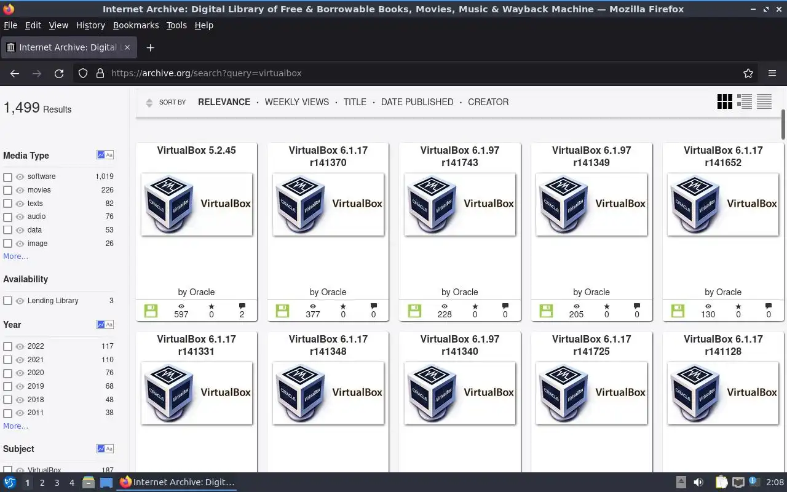
Task: Open VirtualBox 6.1.17 r141725 thumbnail
Action: click(591, 393)
